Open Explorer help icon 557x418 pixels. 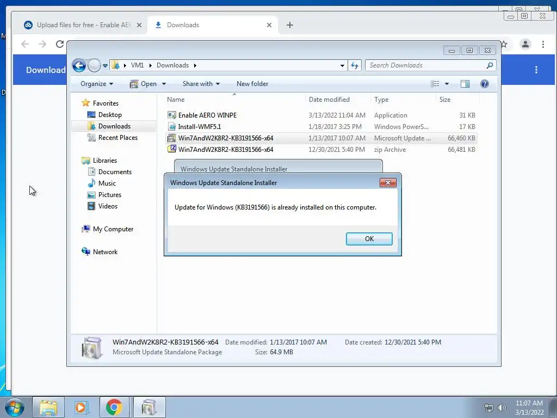485,84
